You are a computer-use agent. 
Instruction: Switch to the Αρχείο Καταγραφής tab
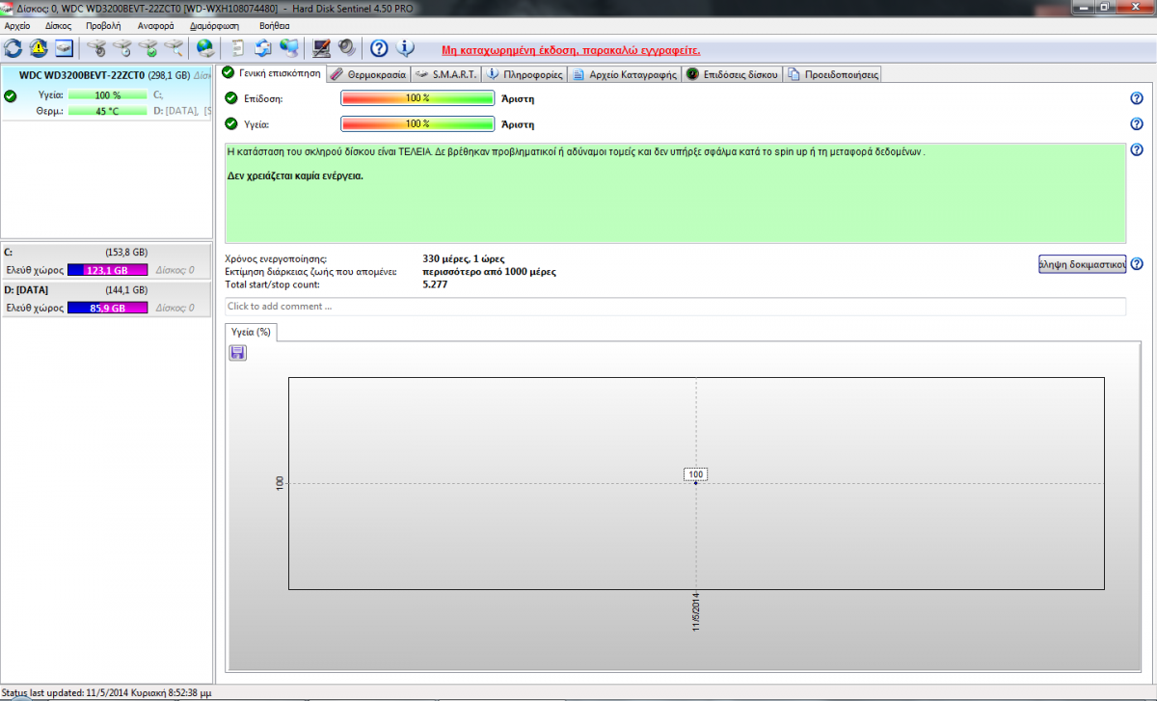pos(624,73)
